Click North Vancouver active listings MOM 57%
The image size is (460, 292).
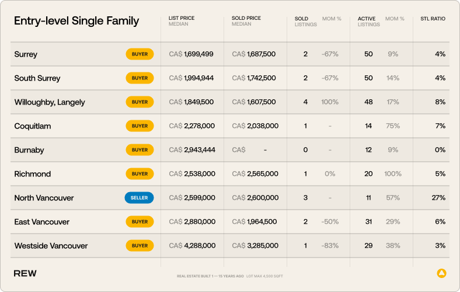[393, 198]
